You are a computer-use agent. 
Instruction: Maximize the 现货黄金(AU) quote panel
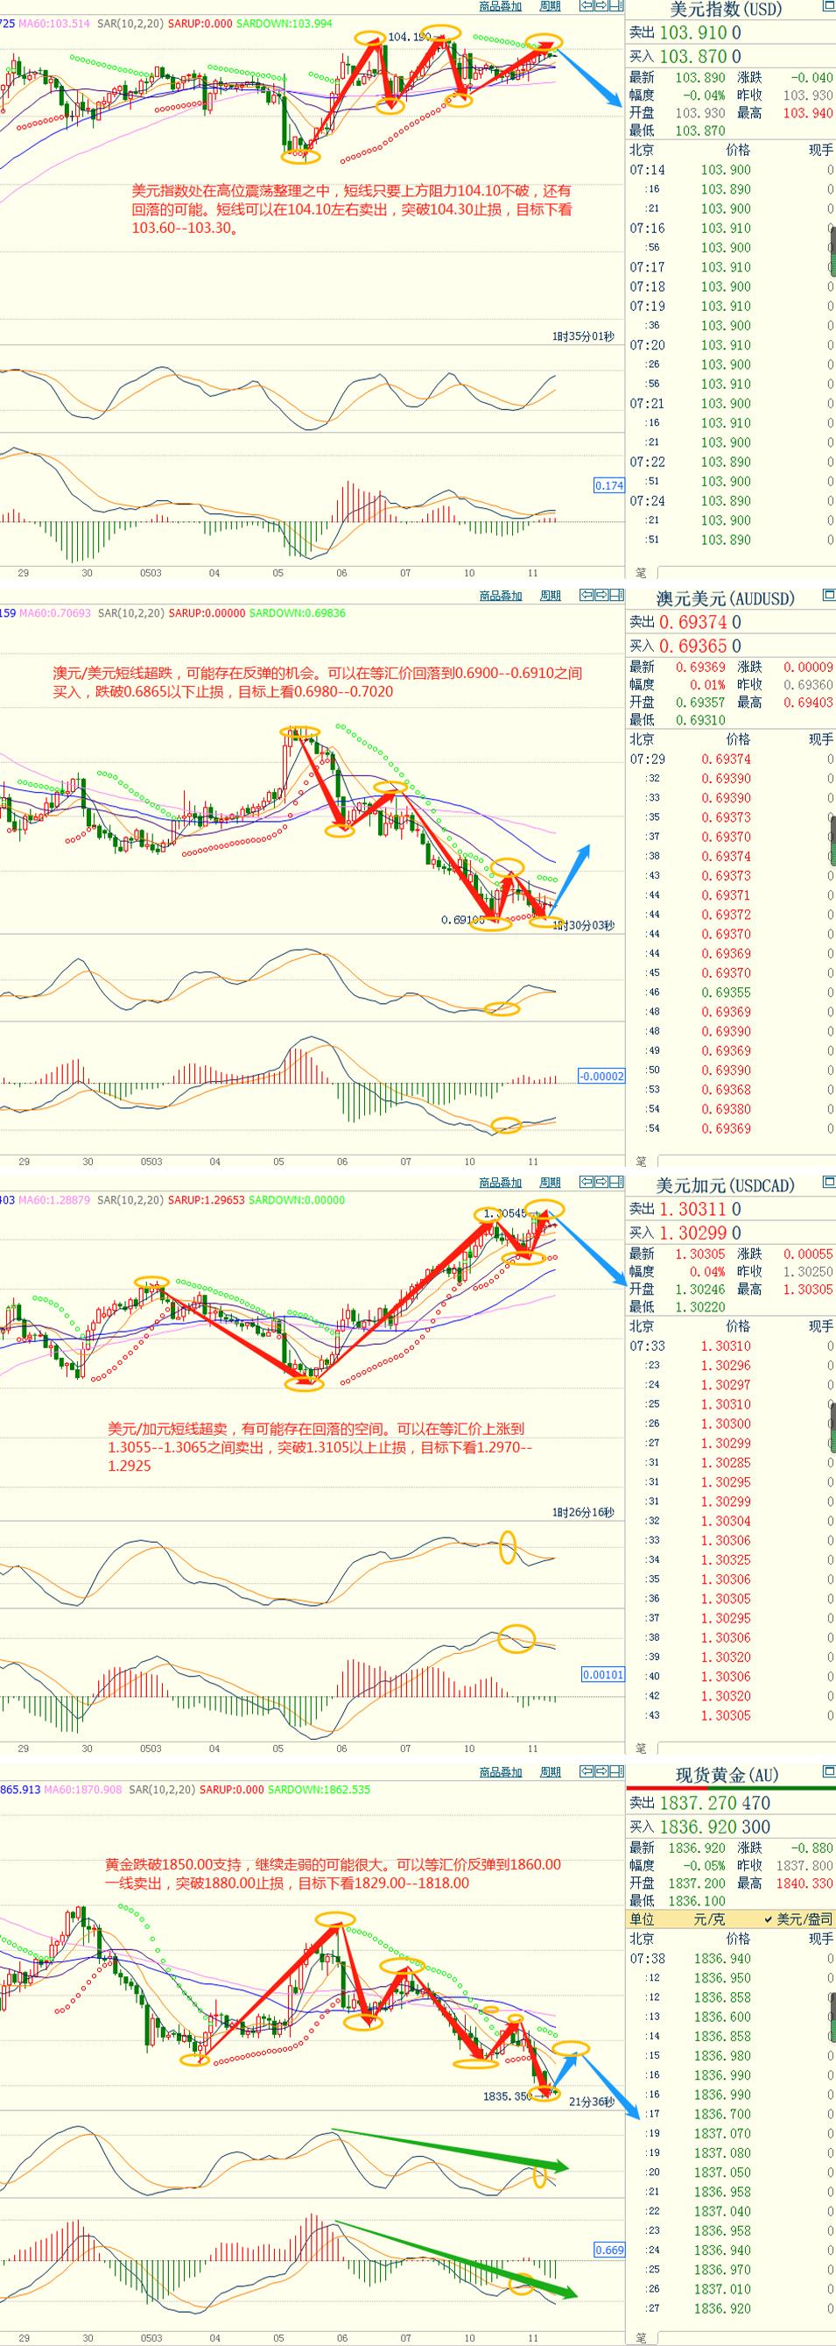pos(828,1771)
